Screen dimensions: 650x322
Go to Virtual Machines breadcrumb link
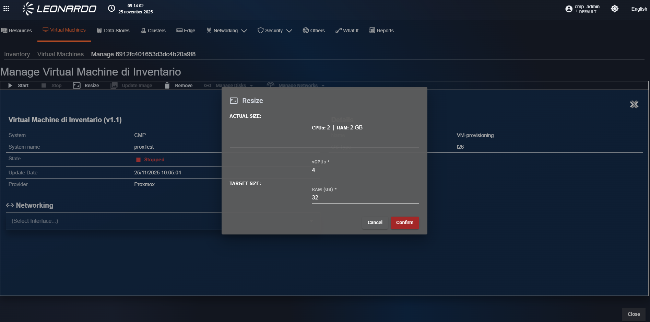pyautogui.click(x=60, y=54)
